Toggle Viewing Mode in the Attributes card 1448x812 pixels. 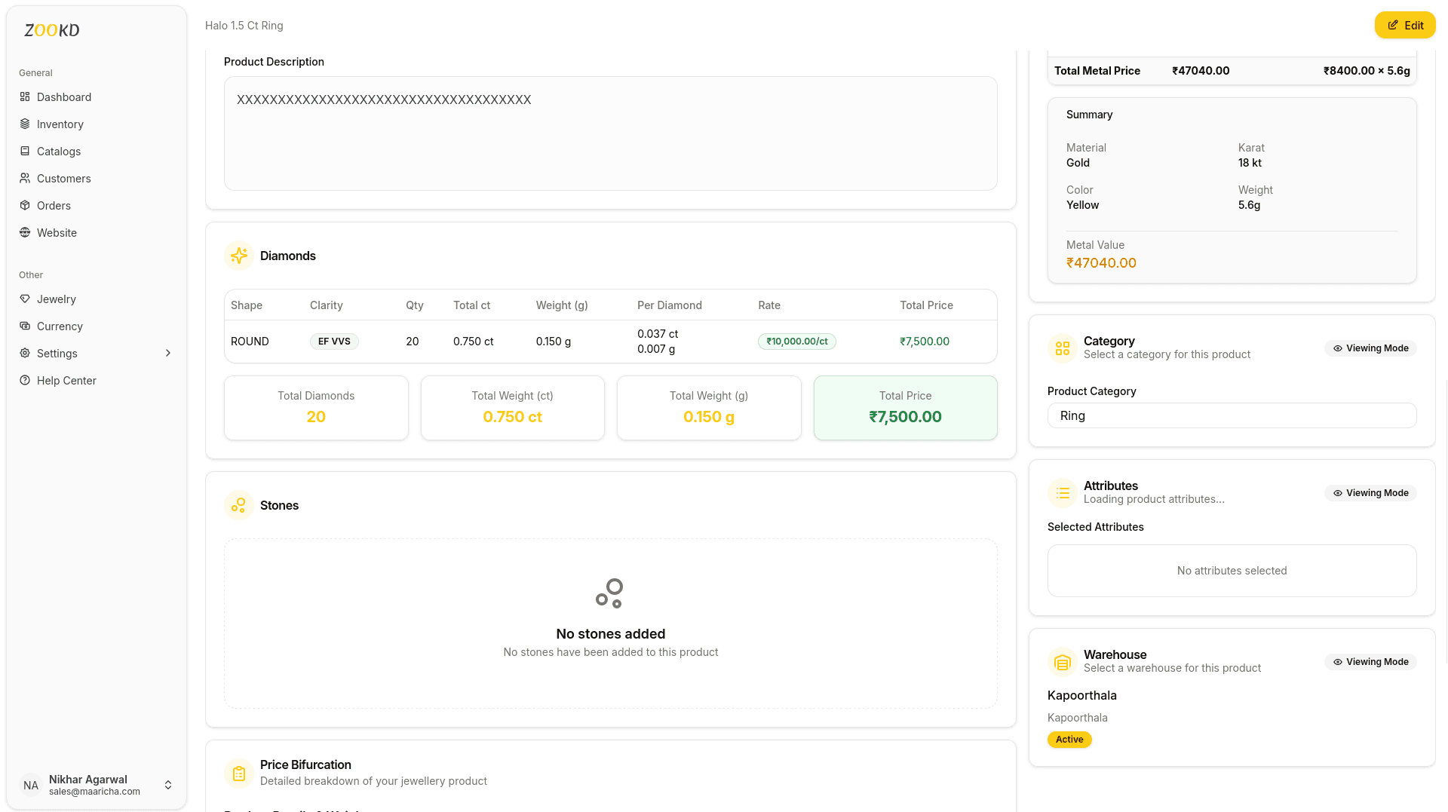[x=1370, y=493]
